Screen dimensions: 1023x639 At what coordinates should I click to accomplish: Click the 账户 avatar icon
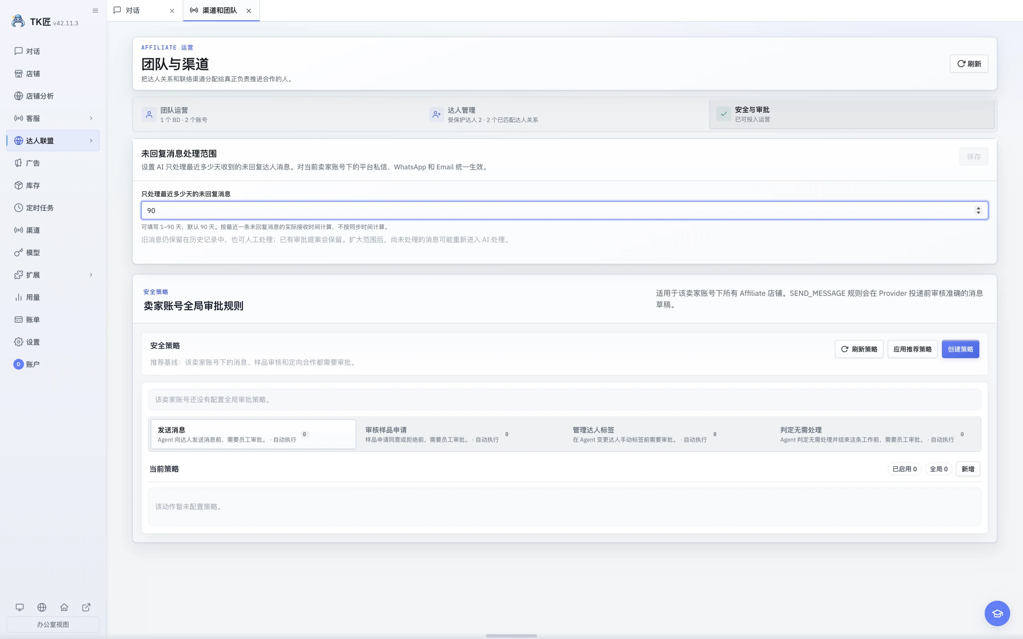point(19,364)
